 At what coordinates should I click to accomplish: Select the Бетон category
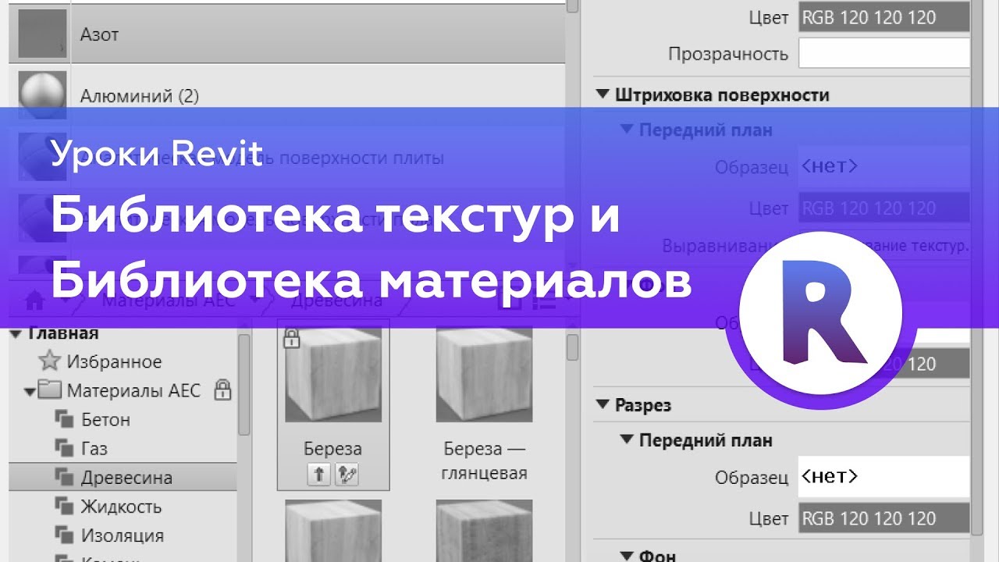click(x=105, y=419)
